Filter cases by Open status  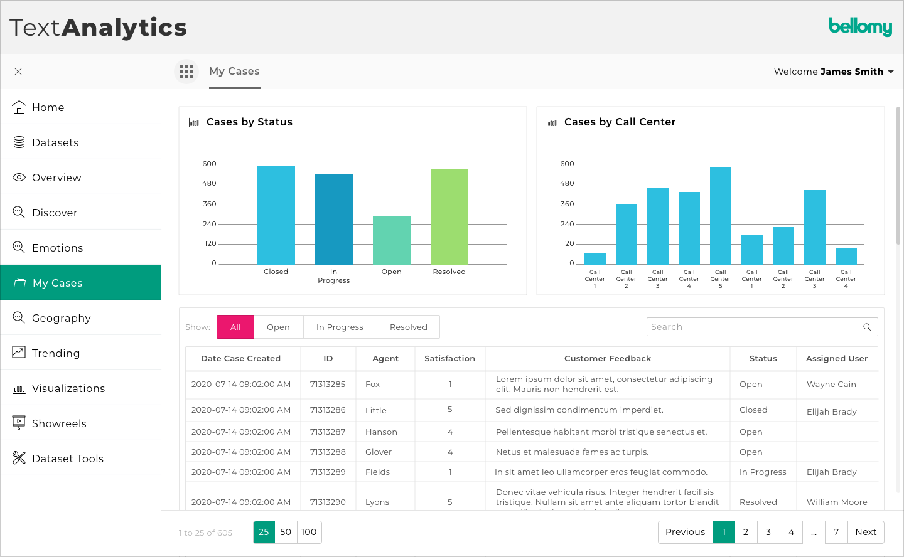(x=278, y=327)
